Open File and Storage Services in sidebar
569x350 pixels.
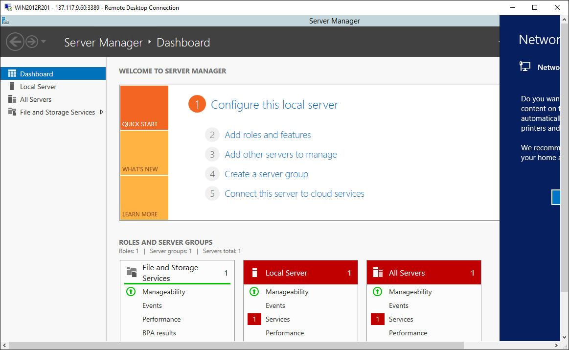coord(53,112)
